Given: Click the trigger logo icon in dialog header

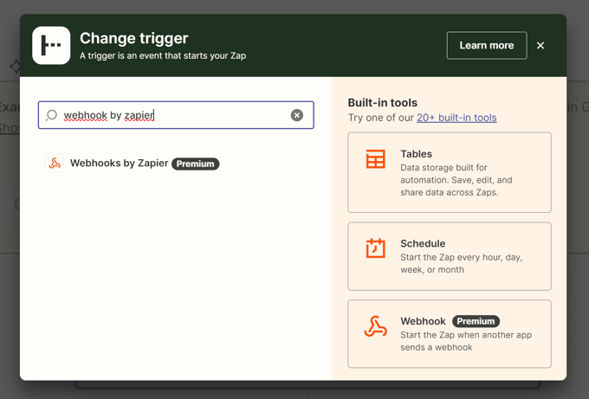Looking at the screenshot, I should click(x=51, y=45).
